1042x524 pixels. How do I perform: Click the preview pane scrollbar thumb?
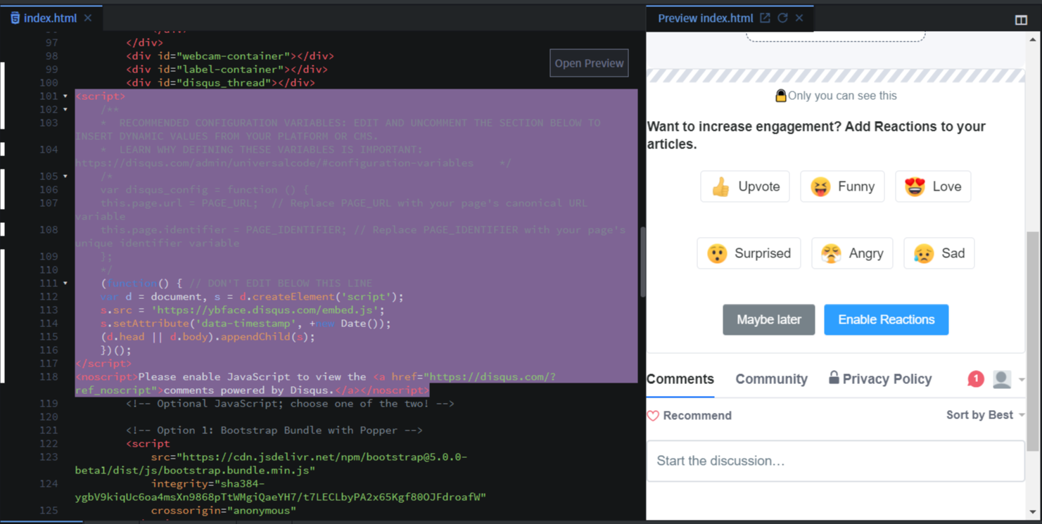pos(1032,341)
